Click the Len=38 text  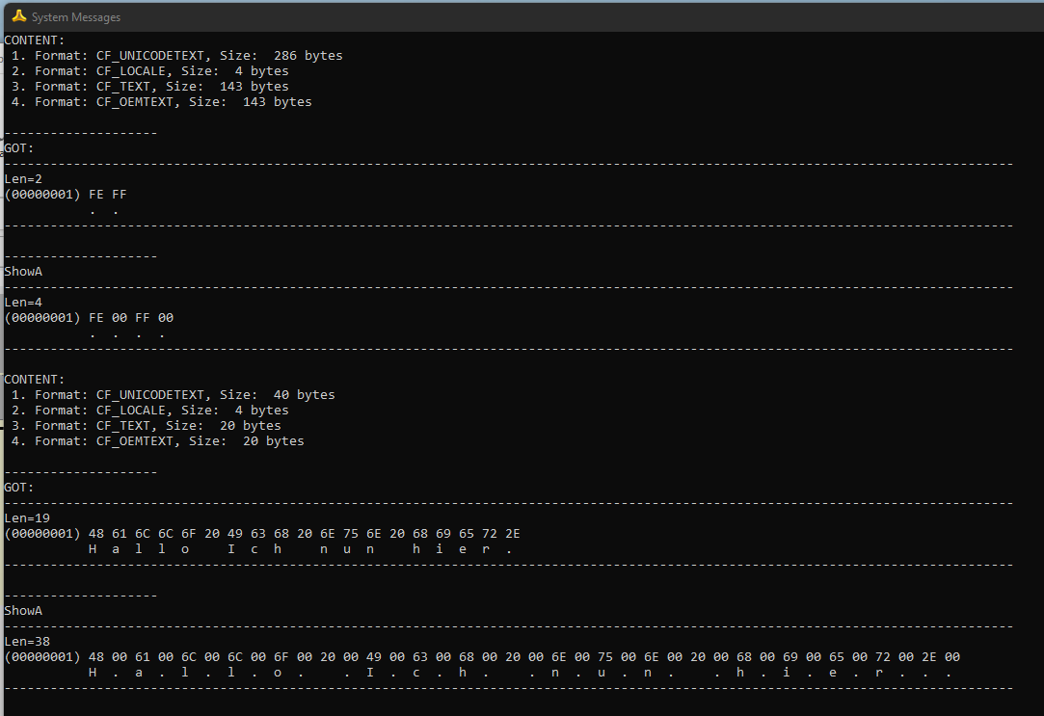point(27,642)
